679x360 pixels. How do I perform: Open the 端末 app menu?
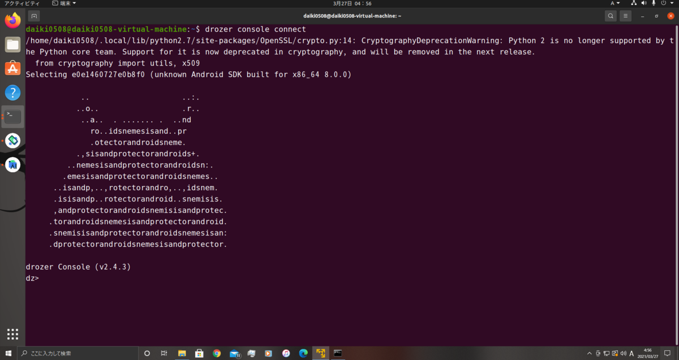(64, 3)
